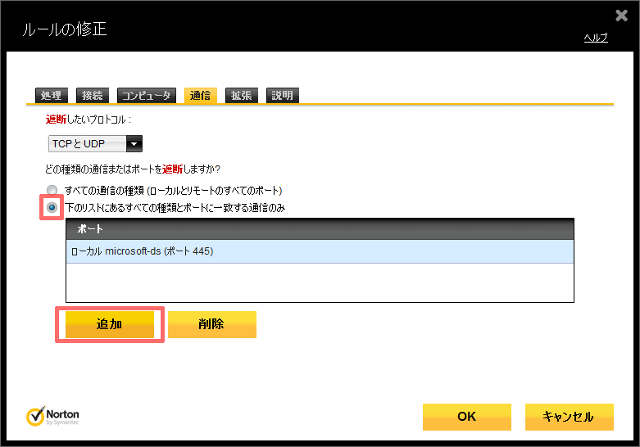The width and height of the screenshot is (640, 447).
Task: Open the コンピュータ tab
Action: point(147,96)
